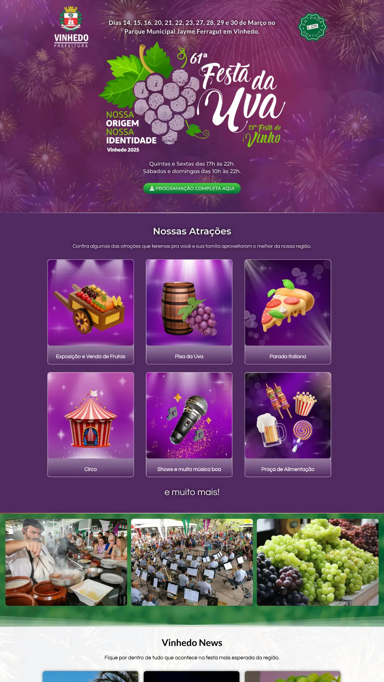Show previous photo with left carousel arrow
Viewport: 384px width, 682px height.
(x=11, y=562)
